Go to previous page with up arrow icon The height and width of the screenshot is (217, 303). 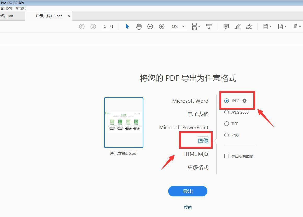(82, 27)
